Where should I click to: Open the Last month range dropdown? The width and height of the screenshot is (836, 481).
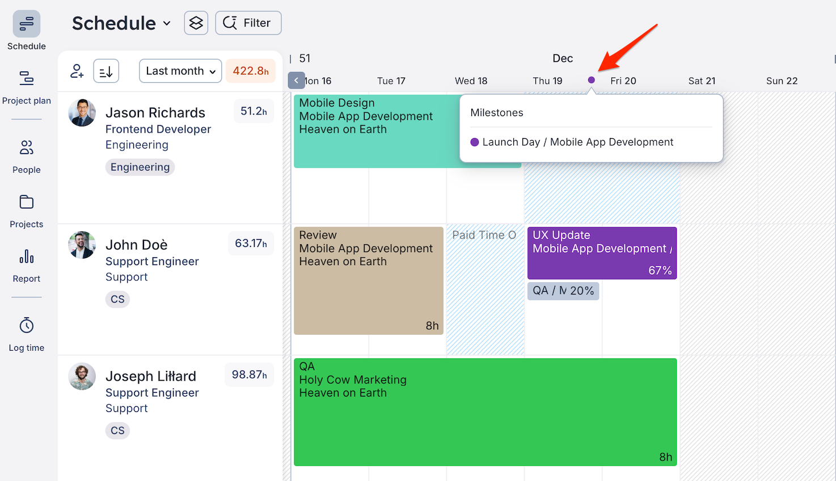pyautogui.click(x=180, y=71)
